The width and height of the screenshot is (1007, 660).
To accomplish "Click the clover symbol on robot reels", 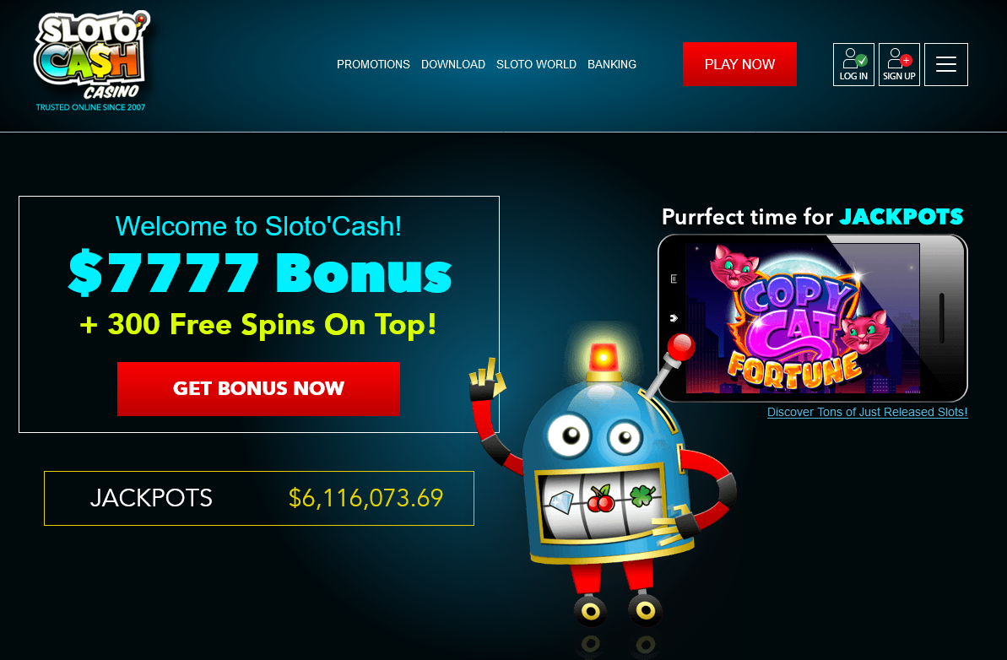I will click(x=643, y=495).
